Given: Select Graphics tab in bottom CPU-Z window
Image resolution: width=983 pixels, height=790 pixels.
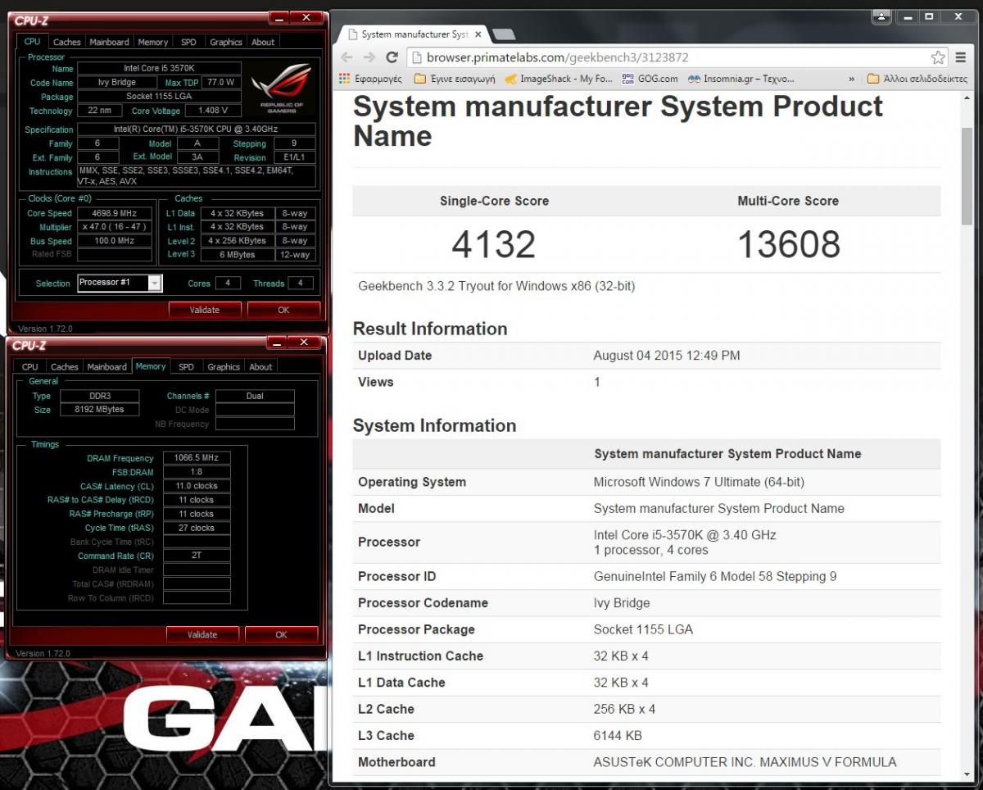Looking at the screenshot, I should [224, 366].
